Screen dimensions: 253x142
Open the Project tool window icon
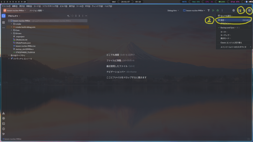point(3,16)
